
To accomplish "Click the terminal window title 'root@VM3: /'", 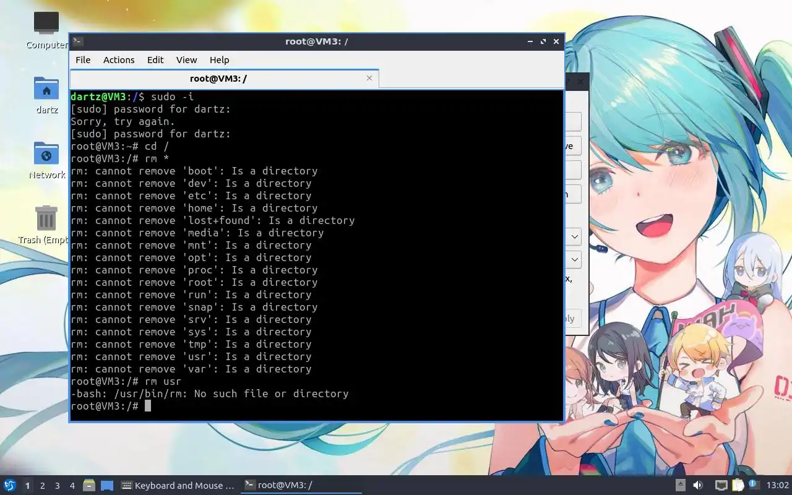I will (x=316, y=41).
